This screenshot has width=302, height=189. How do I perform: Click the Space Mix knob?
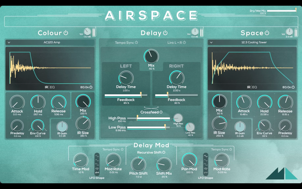[219, 102]
